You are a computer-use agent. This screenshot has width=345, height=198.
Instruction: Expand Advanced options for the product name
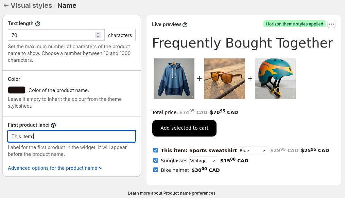click(x=55, y=168)
